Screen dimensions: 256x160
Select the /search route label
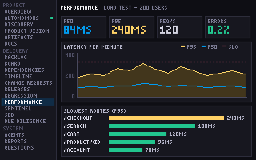click(x=75, y=126)
